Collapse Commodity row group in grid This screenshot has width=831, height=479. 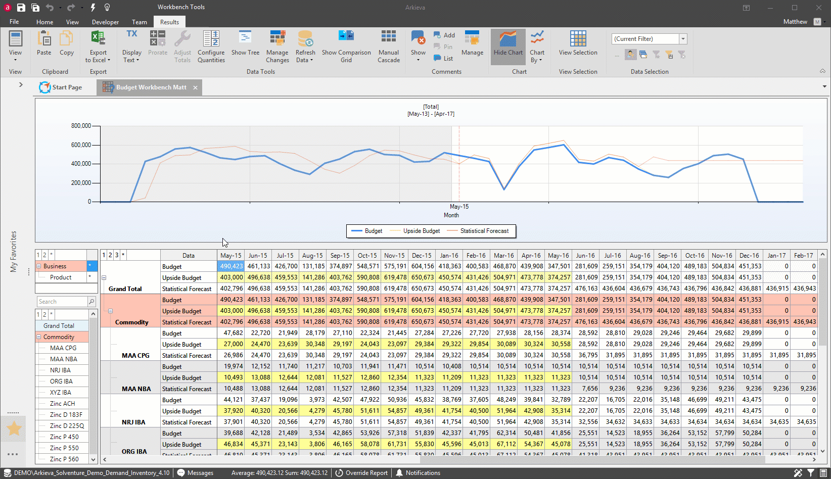(110, 311)
